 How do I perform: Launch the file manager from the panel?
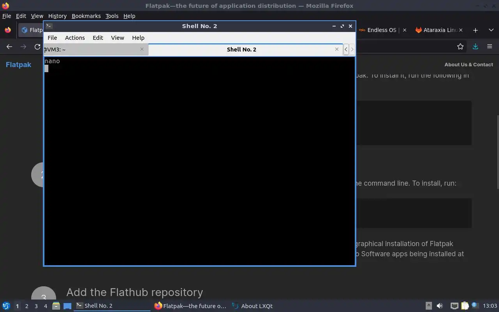click(x=56, y=306)
